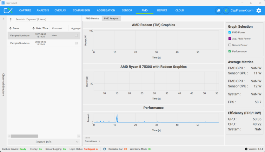Click Overlay On status
This screenshot has height=152, width=265.
tap(36, 149)
